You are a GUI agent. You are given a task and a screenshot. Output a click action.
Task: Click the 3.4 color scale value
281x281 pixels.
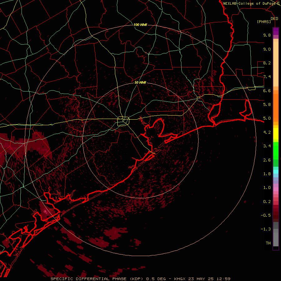[267, 146]
